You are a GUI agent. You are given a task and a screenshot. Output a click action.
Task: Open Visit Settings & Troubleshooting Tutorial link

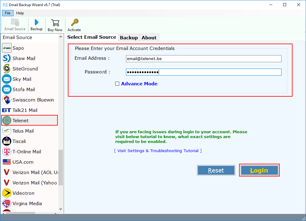158,151
